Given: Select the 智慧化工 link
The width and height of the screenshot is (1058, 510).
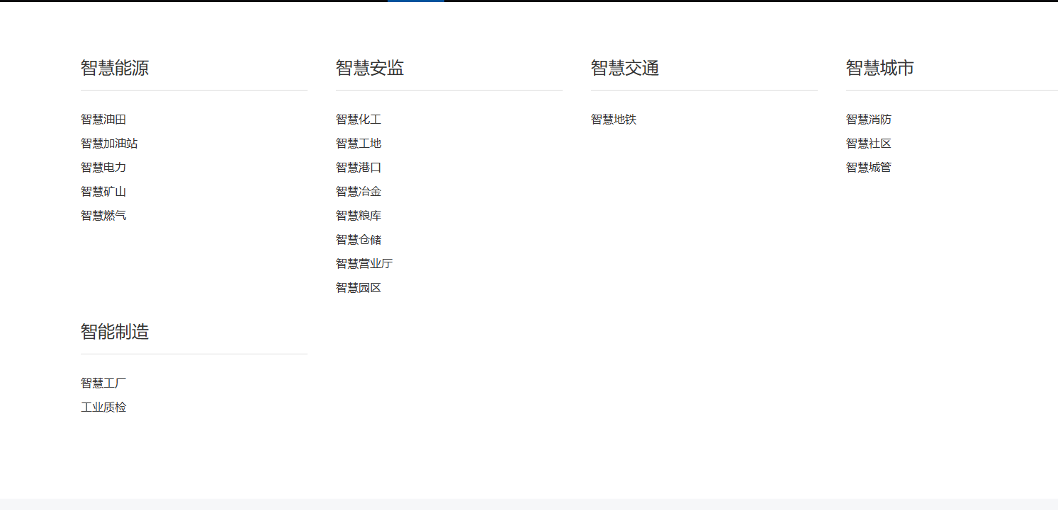Looking at the screenshot, I should (359, 120).
